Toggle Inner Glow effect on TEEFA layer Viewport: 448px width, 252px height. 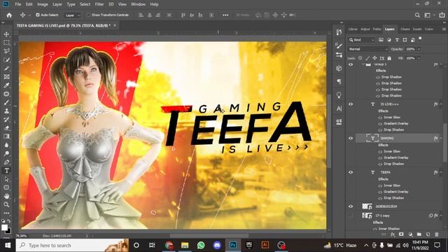coord(380,185)
